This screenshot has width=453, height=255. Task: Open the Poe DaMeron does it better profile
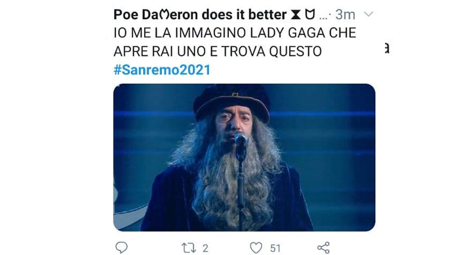click(x=200, y=15)
